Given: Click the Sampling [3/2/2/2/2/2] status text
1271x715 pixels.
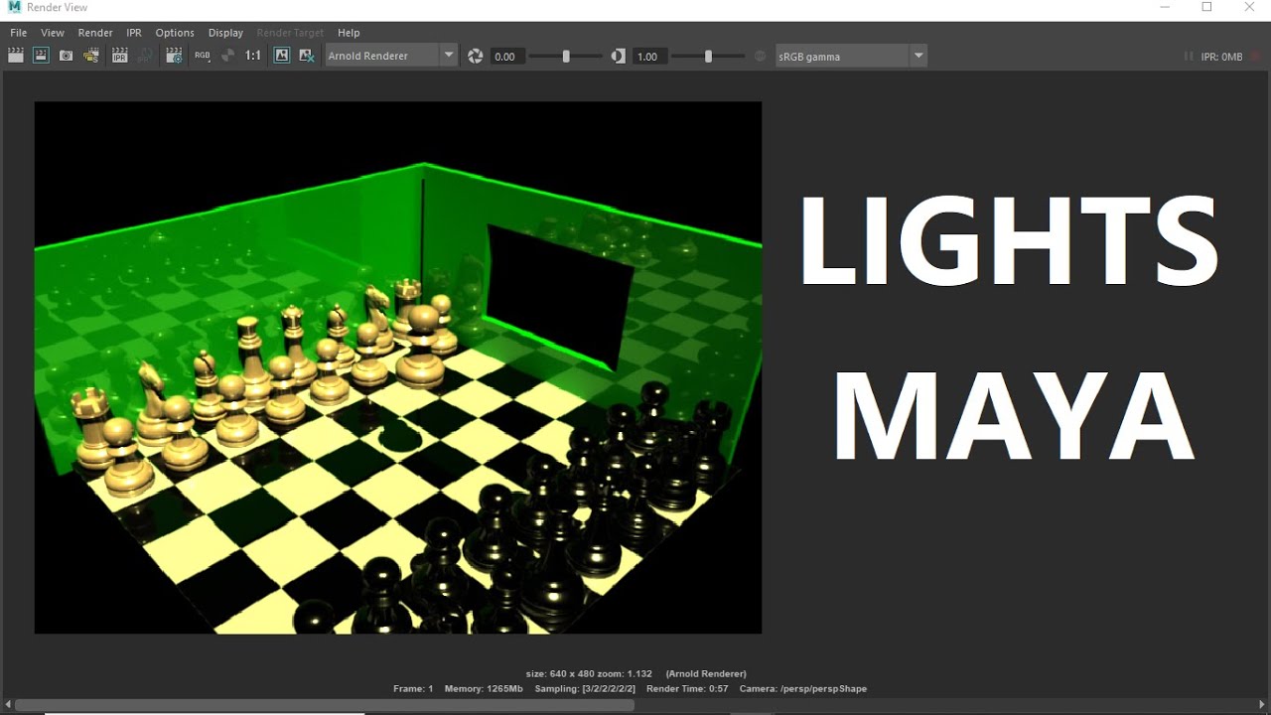Looking at the screenshot, I should pos(585,688).
